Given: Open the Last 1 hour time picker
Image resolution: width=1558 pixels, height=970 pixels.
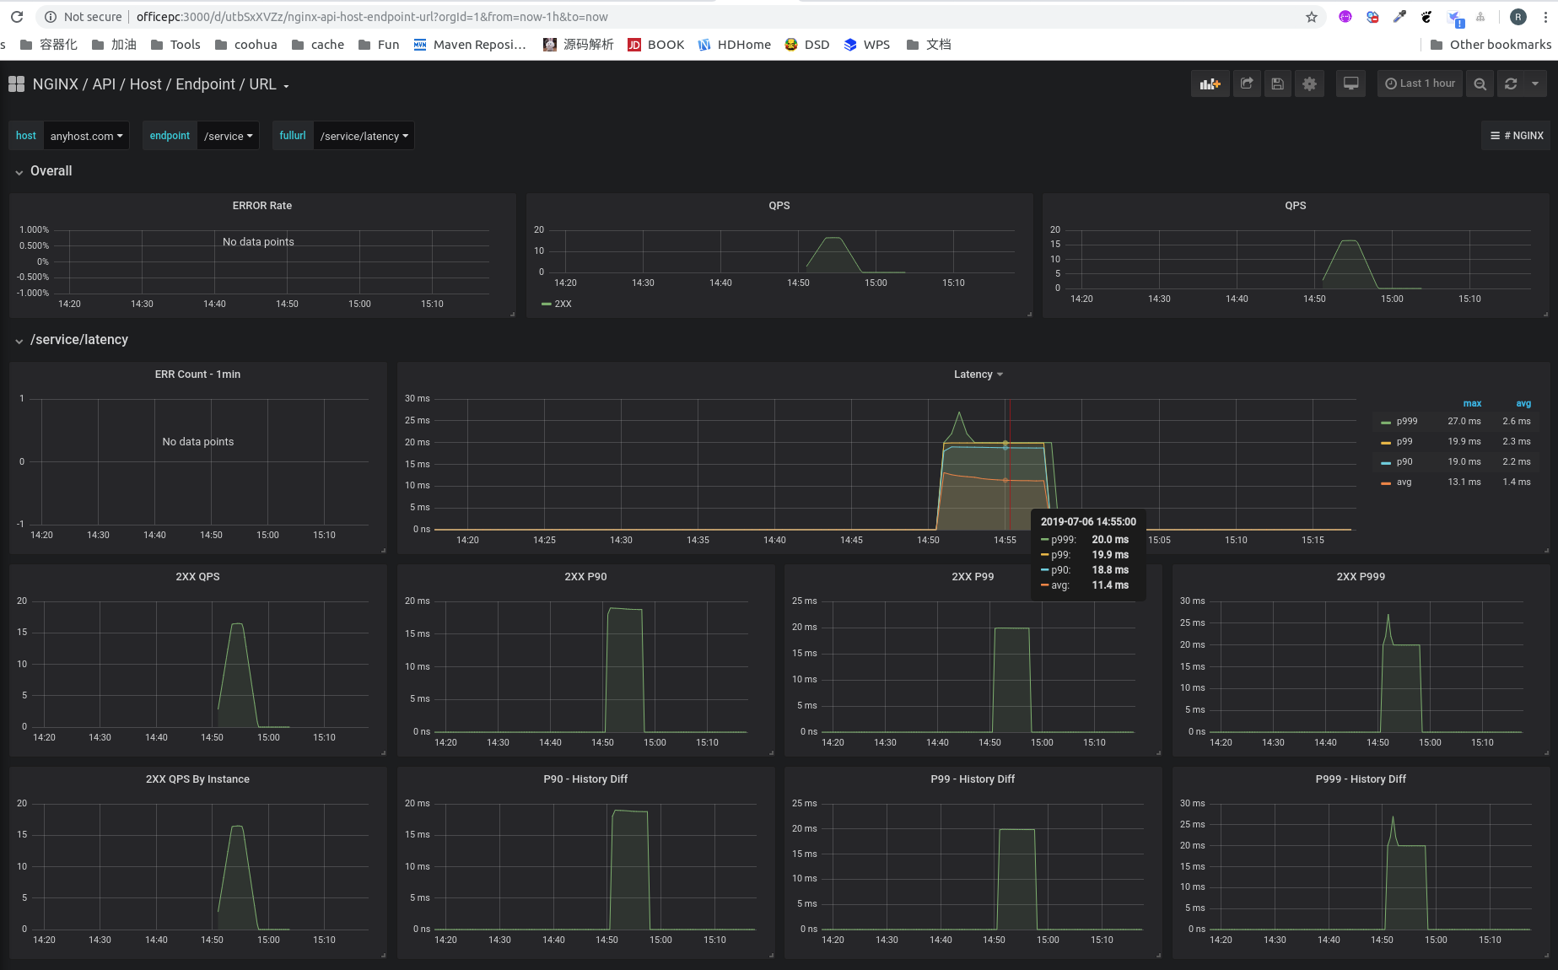Looking at the screenshot, I should pyautogui.click(x=1420, y=84).
